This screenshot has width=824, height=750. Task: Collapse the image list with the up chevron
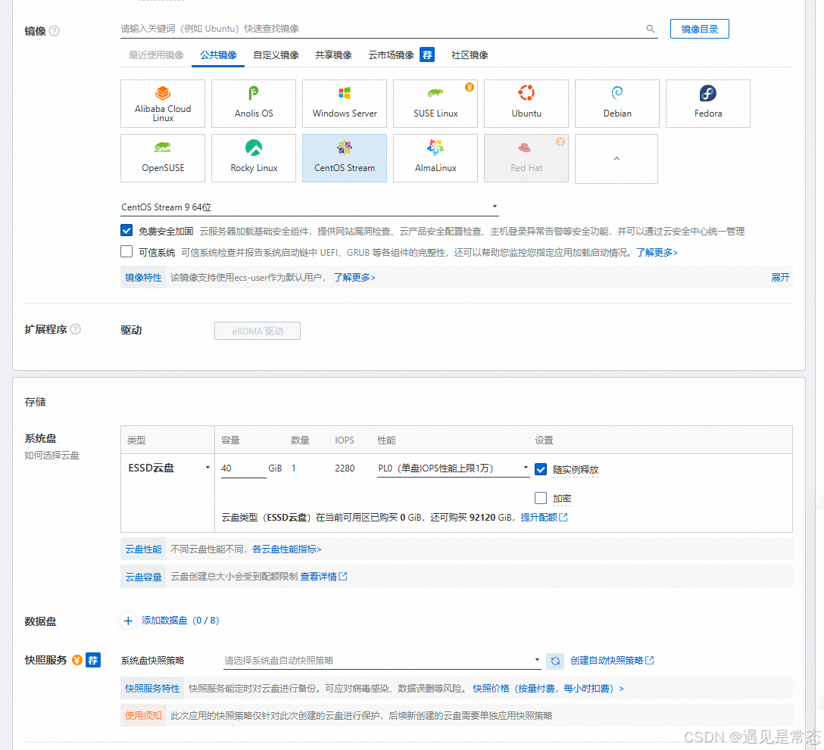[x=616, y=159]
